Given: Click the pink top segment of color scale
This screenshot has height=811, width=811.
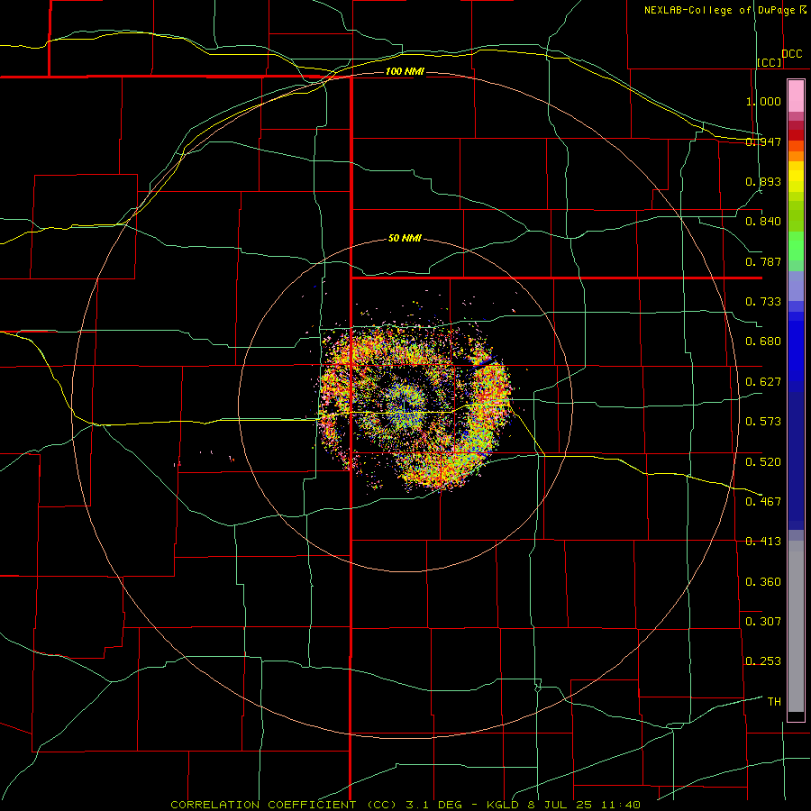Looking at the screenshot, I should click(x=796, y=96).
